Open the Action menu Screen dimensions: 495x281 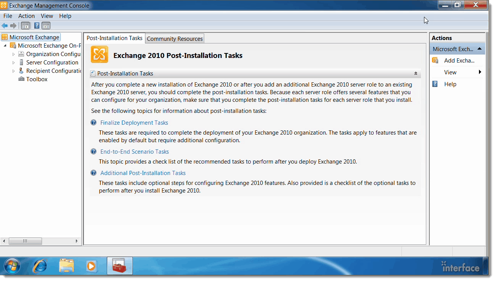pyautogui.click(x=26, y=16)
